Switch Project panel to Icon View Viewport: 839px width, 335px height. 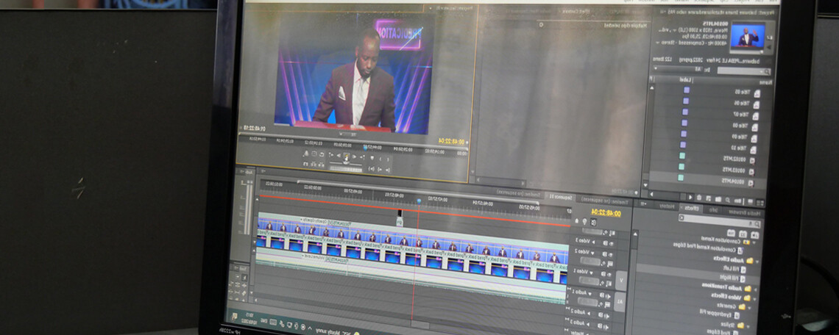click(750, 201)
